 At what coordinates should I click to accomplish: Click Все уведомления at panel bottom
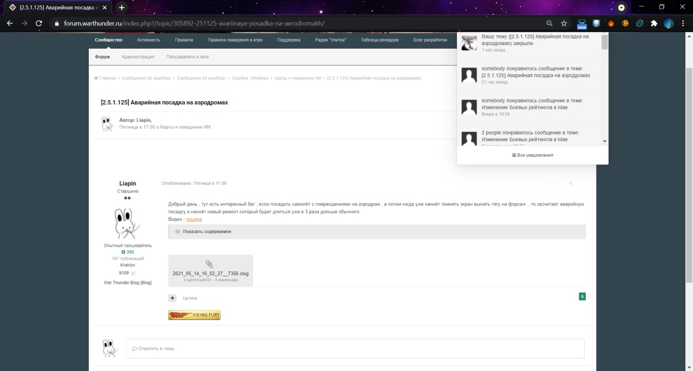533,155
